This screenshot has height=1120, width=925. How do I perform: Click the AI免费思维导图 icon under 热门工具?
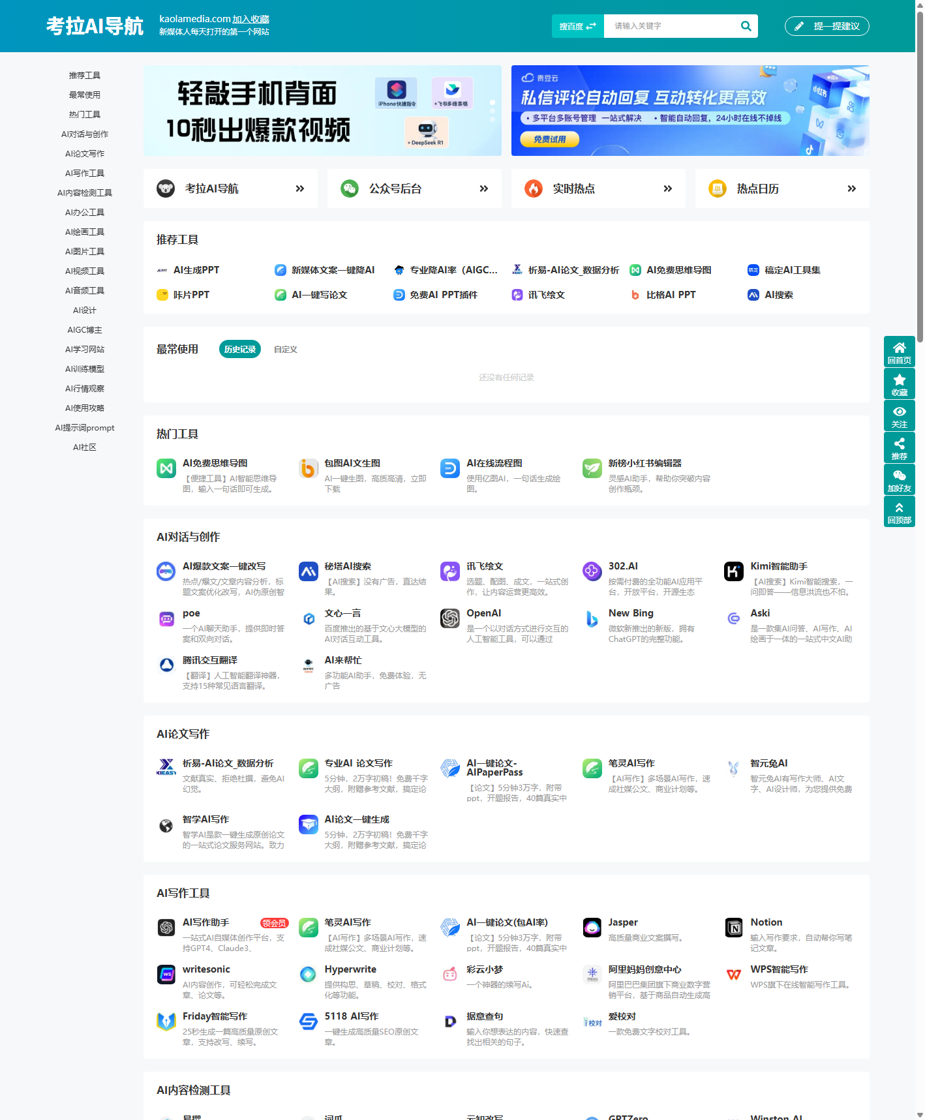166,468
